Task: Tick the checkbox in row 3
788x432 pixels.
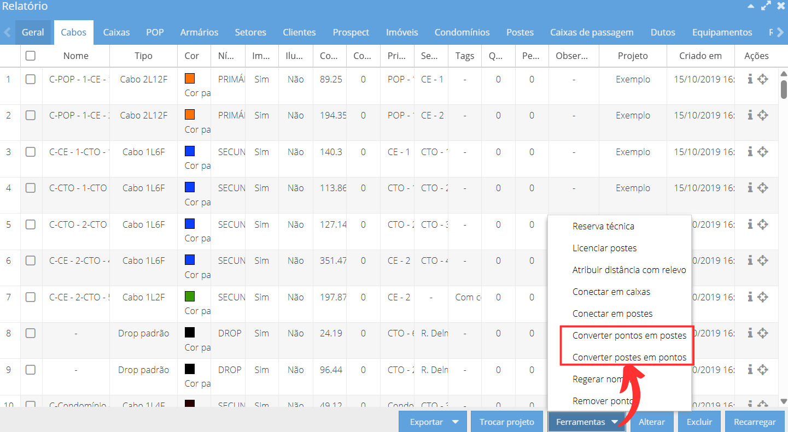Action: tap(31, 152)
